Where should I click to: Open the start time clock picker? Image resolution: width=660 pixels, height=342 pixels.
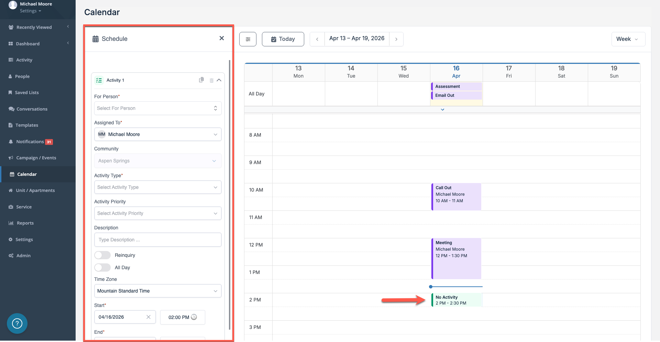click(194, 317)
